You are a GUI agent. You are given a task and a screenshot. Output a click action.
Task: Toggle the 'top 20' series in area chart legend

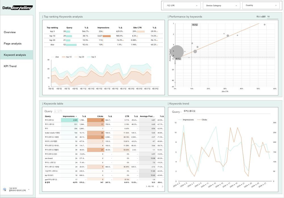pyautogui.click(x=79, y=57)
